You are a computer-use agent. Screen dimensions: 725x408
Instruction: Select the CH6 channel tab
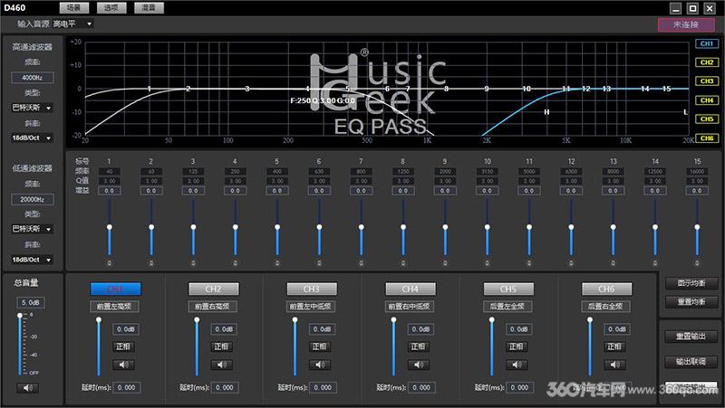[x=606, y=289]
